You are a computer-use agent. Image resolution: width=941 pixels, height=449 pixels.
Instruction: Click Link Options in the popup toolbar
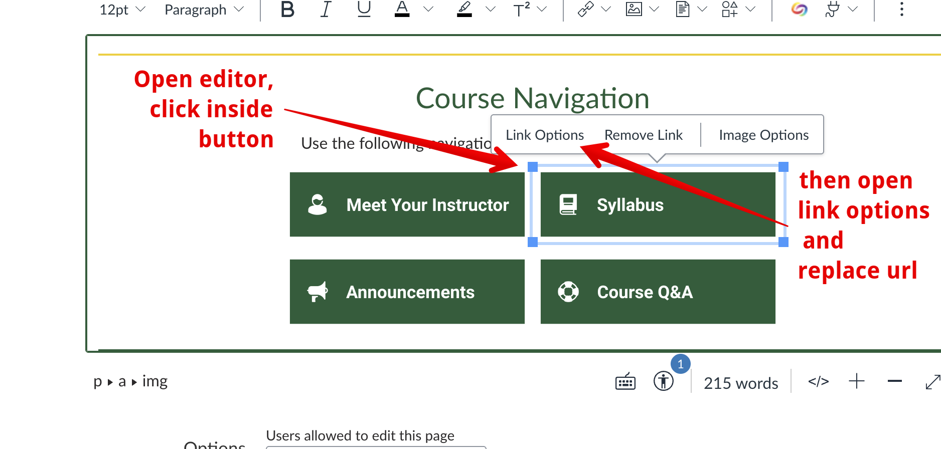[544, 135]
